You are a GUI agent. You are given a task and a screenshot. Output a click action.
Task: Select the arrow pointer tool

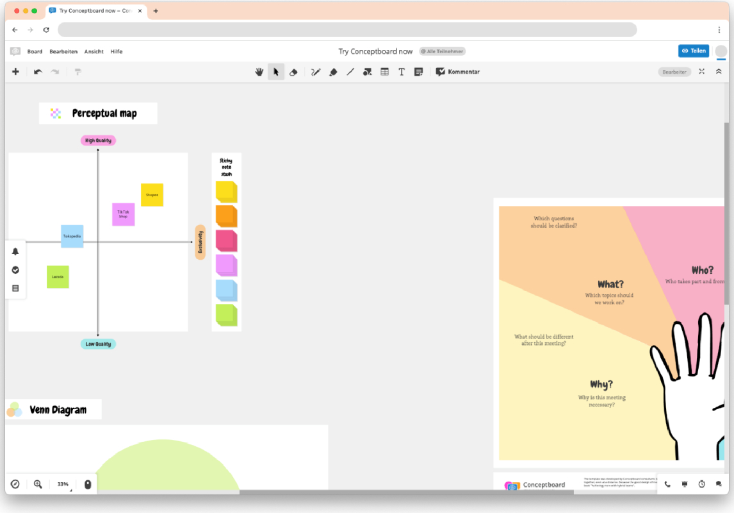(x=275, y=72)
